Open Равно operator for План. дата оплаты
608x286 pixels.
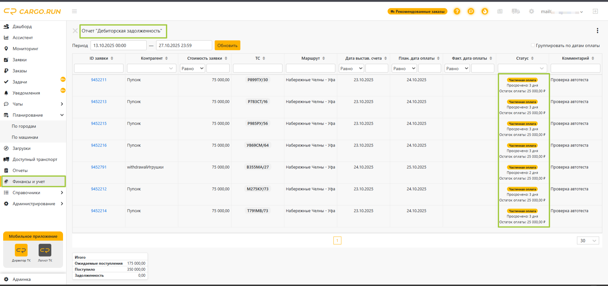coord(404,68)
